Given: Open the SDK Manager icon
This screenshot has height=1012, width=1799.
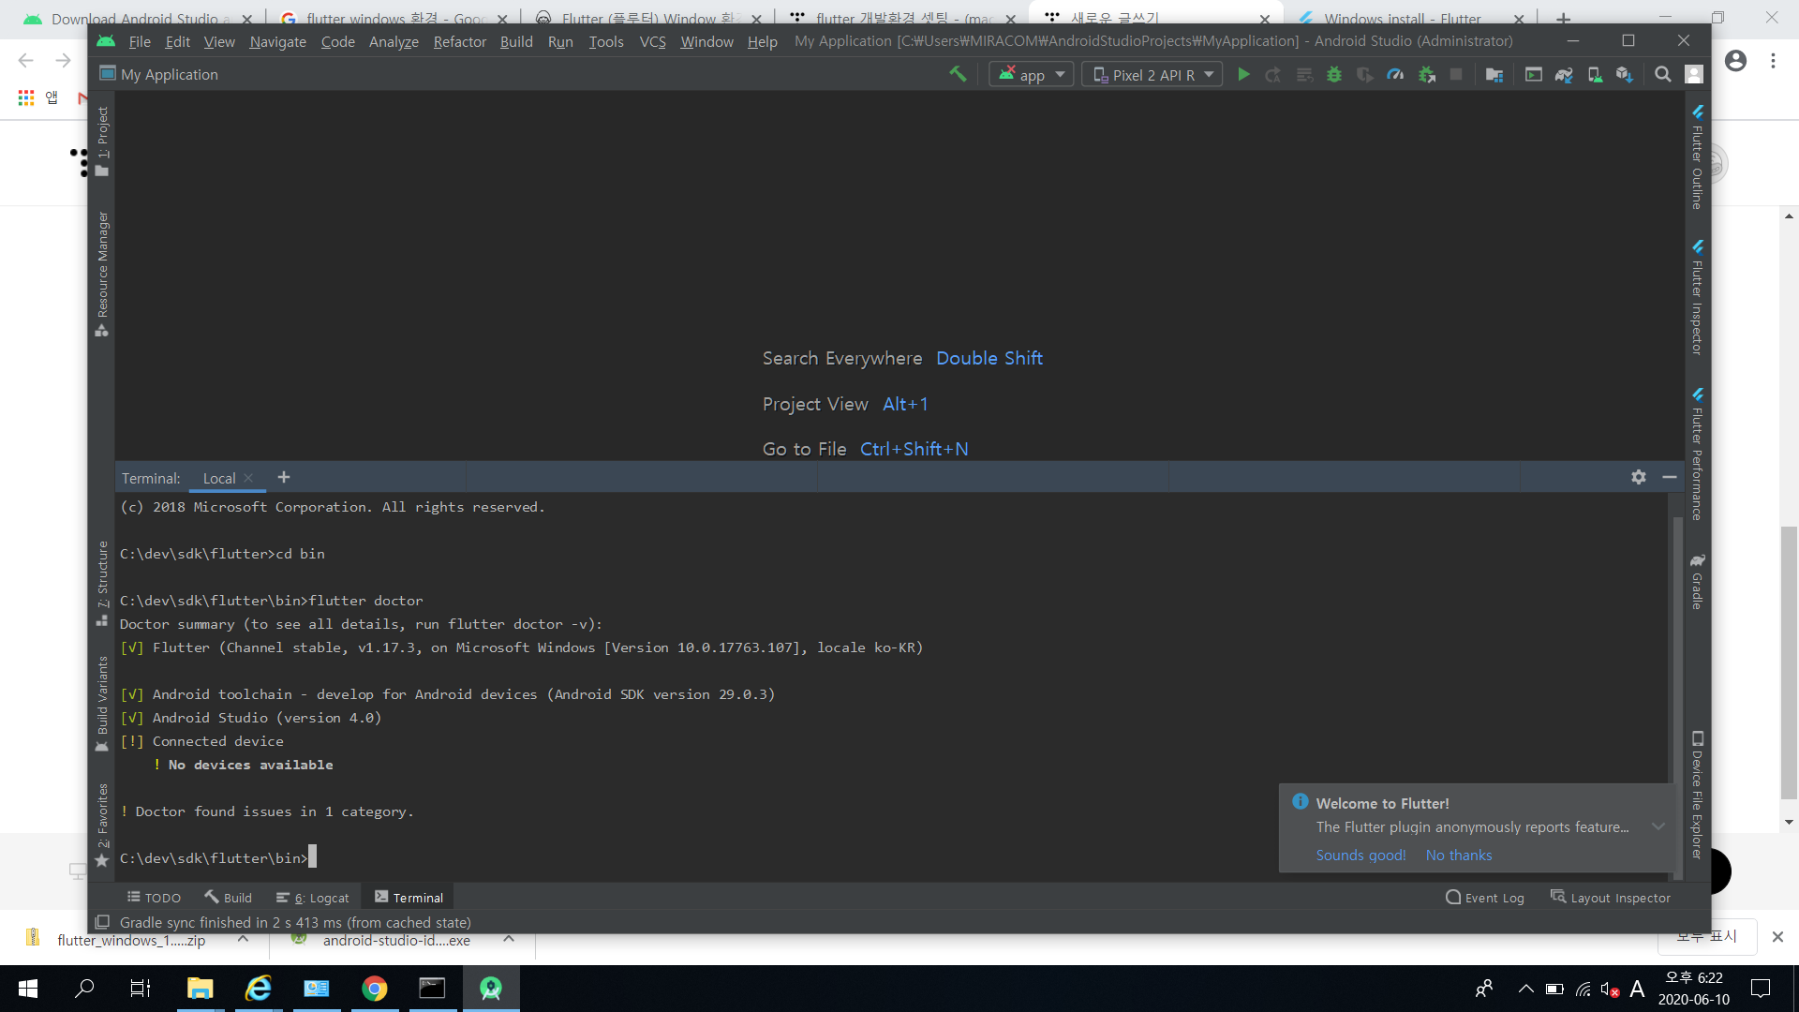Looking at the screenshot, I should point(1625,75).
